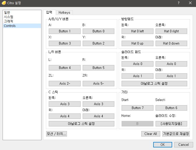Close the Citra 설정 dialog
196x150 pixels.
[x=190, y=3]
